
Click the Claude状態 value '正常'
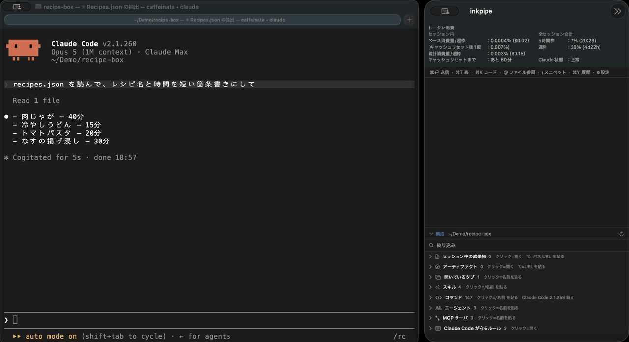(575, 60)
